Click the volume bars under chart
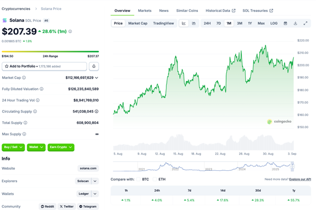The height and width of the screenshot is (210, 316). [203, 142]
